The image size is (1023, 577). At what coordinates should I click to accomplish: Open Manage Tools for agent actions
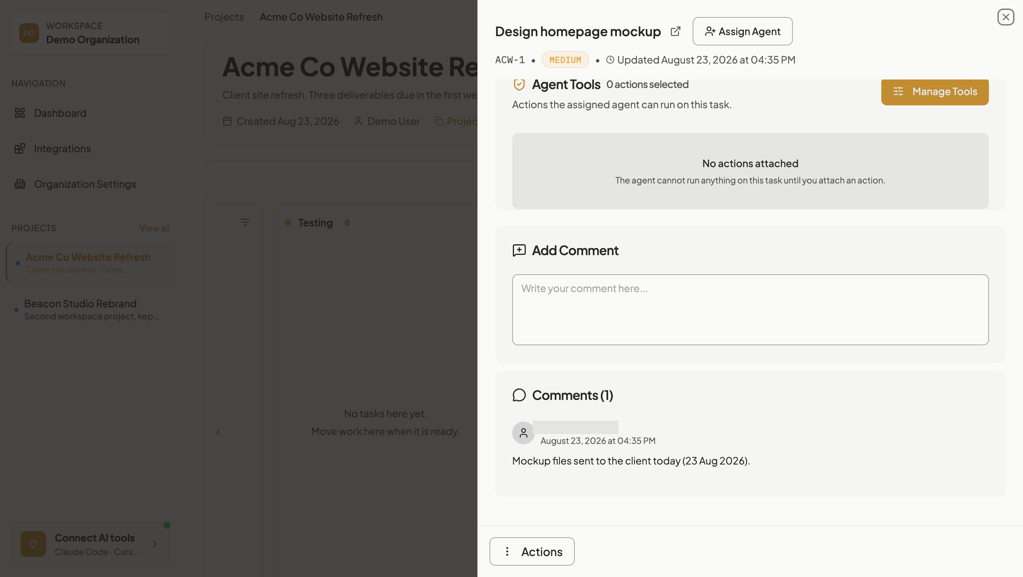click(x=935, y=92)
